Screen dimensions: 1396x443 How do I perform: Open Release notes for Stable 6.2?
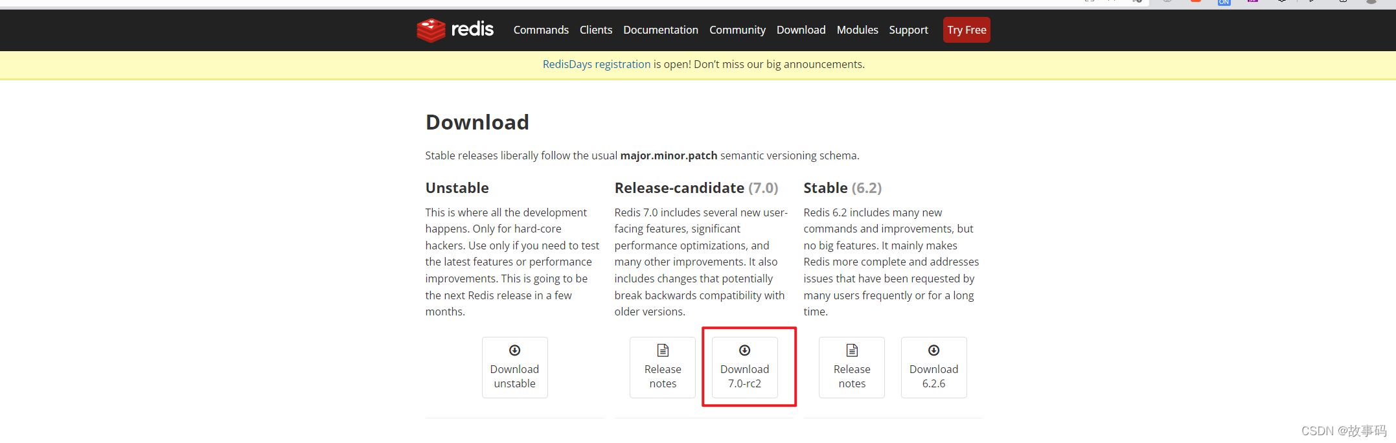click(x=852, y=367)
